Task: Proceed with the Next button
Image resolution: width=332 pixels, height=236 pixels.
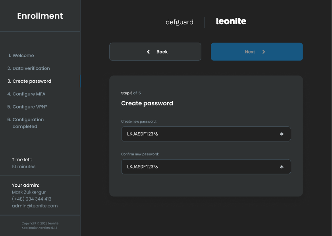Action: pos(257,52)
